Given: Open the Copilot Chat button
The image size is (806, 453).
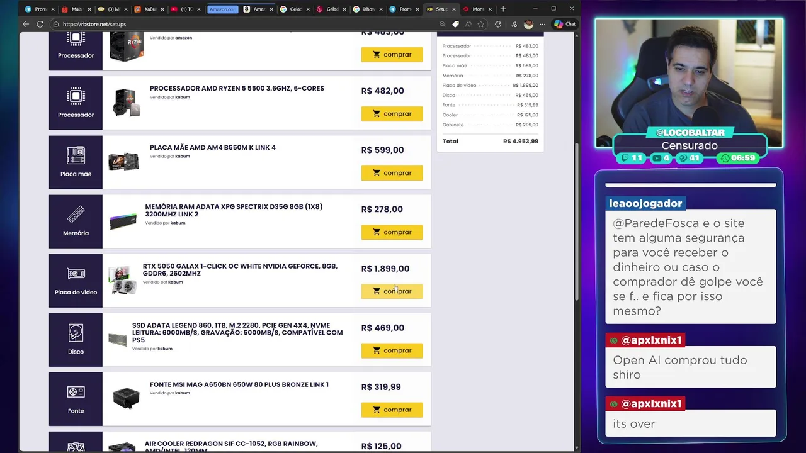Looking at the screenshot, I should pyautogui.click(x=565, y=24).
